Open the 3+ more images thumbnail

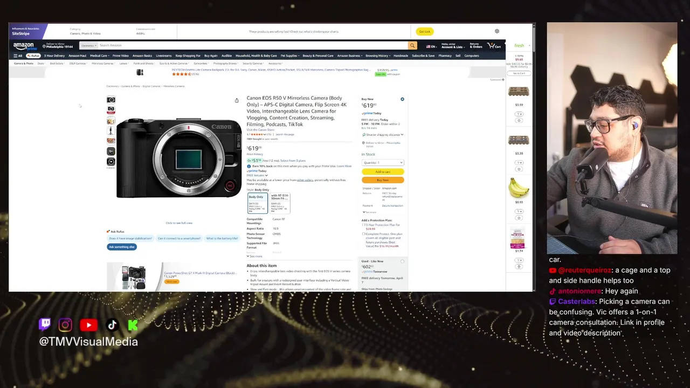(111, 151)
